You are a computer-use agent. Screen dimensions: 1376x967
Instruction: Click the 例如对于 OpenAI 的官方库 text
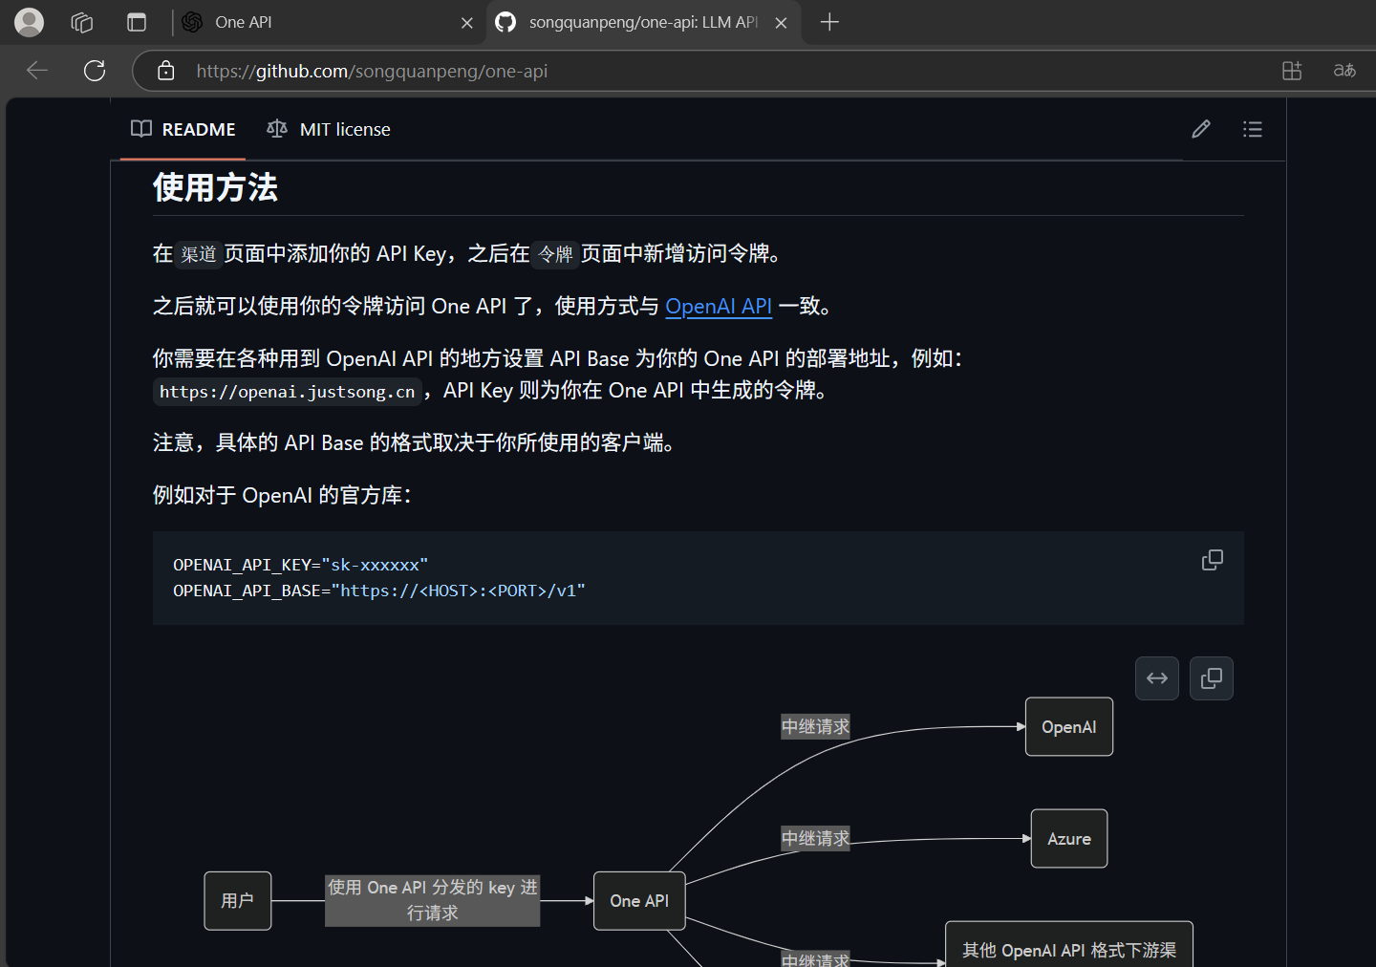[282, 495]
